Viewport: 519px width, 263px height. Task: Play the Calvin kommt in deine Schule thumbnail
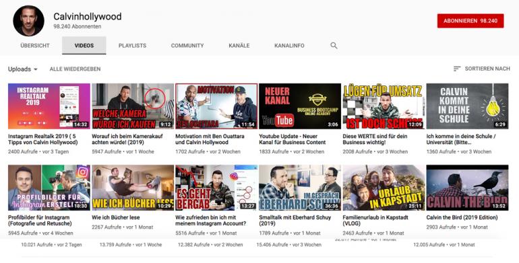[x=467, y=106]
